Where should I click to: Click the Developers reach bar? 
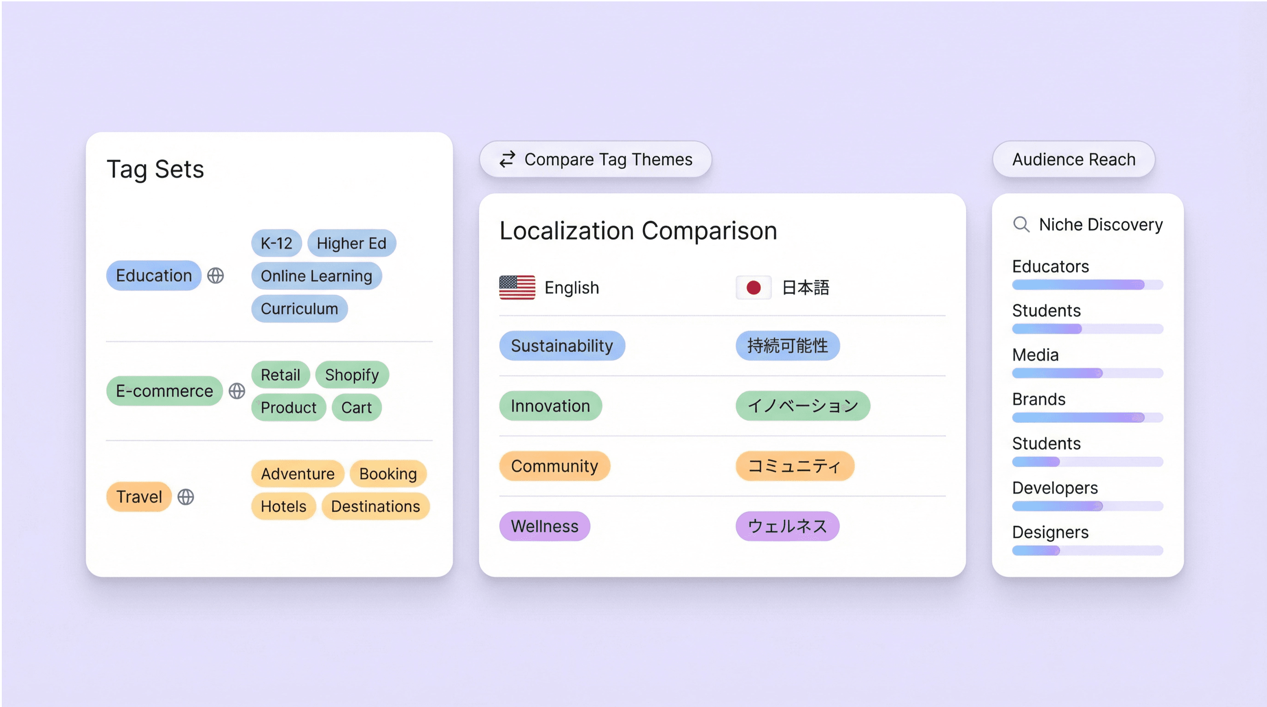coord(1087,506)
